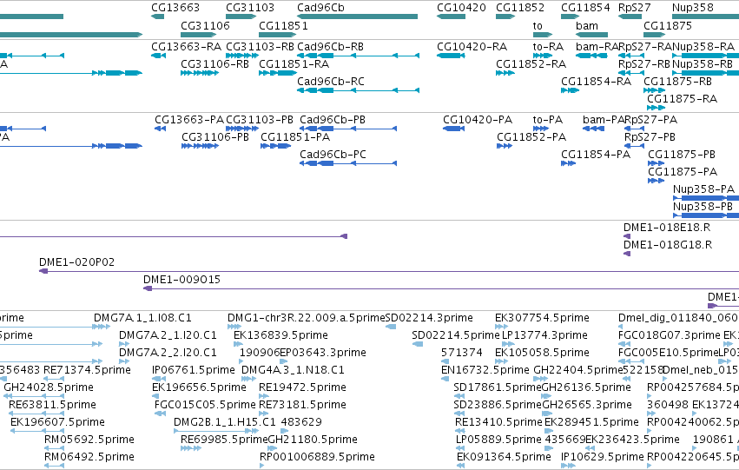Screen dimensions: 739x470
Task: Click the bam gene label
Action: pyautogui.click(x=587, y=26)
